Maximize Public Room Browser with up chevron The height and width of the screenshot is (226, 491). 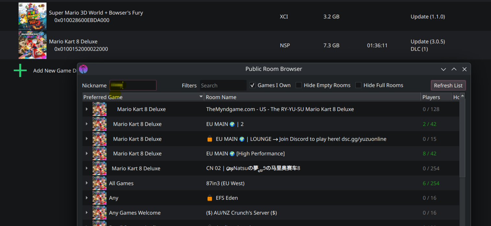tap(454, 69)
